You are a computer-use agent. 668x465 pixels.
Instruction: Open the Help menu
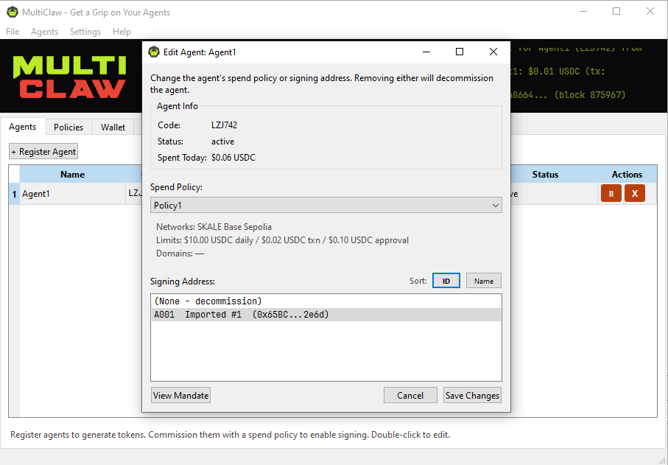click(x=122, y=31)
